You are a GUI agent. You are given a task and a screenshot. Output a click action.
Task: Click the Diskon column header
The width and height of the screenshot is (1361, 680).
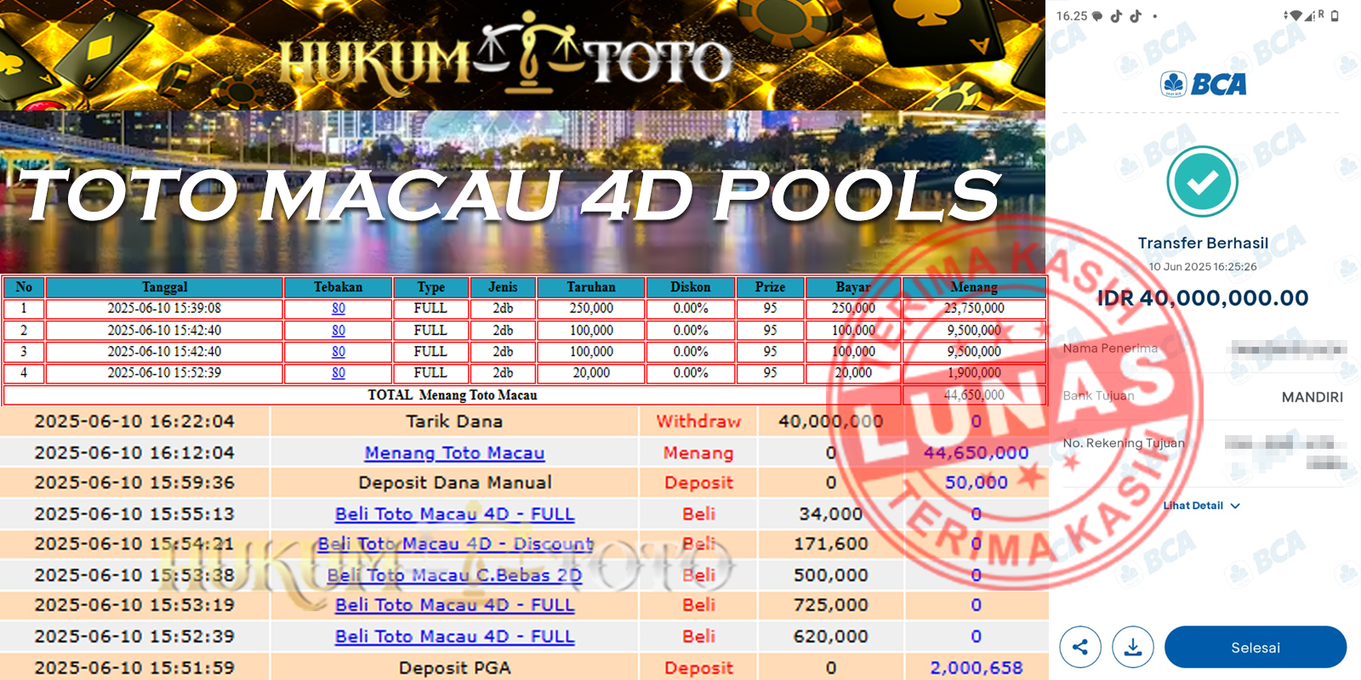pyautogui.click(x=690, y=287)
